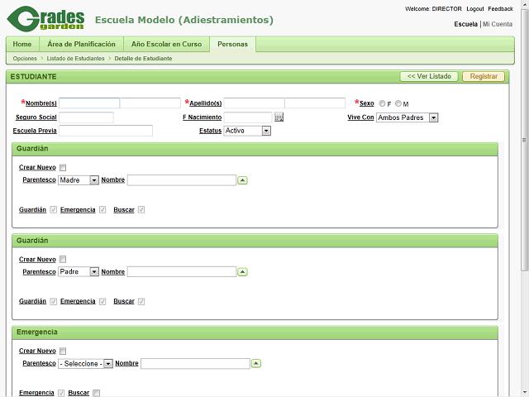The image size is (529, 397).
Task: Click the Seguro Social label
Action: click(x=36, y=117)
